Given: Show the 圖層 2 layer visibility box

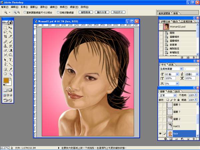Looking at the screenshot, I should [x=160, y=119].
